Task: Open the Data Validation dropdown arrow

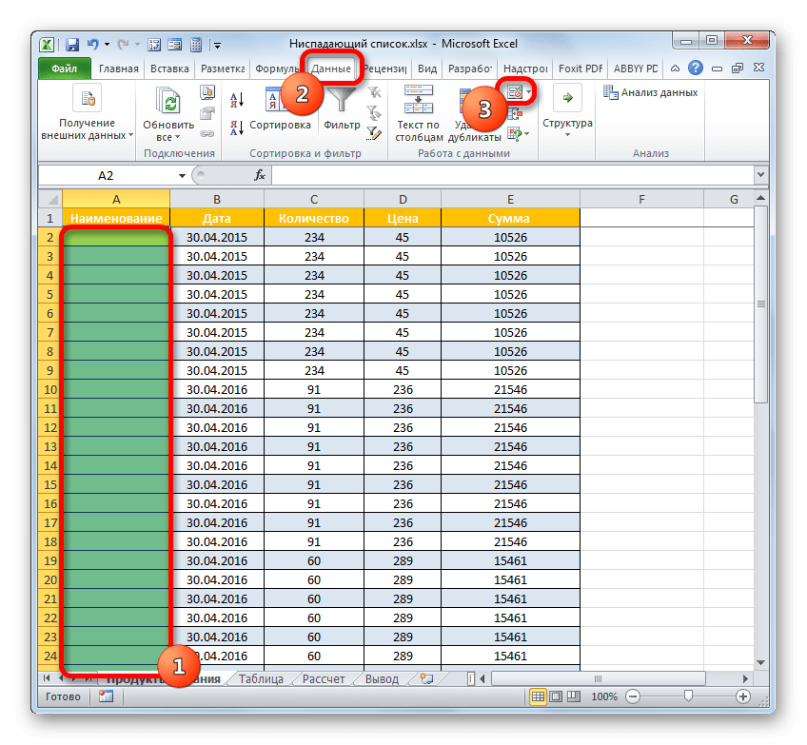Action: (x=528, y=92)
